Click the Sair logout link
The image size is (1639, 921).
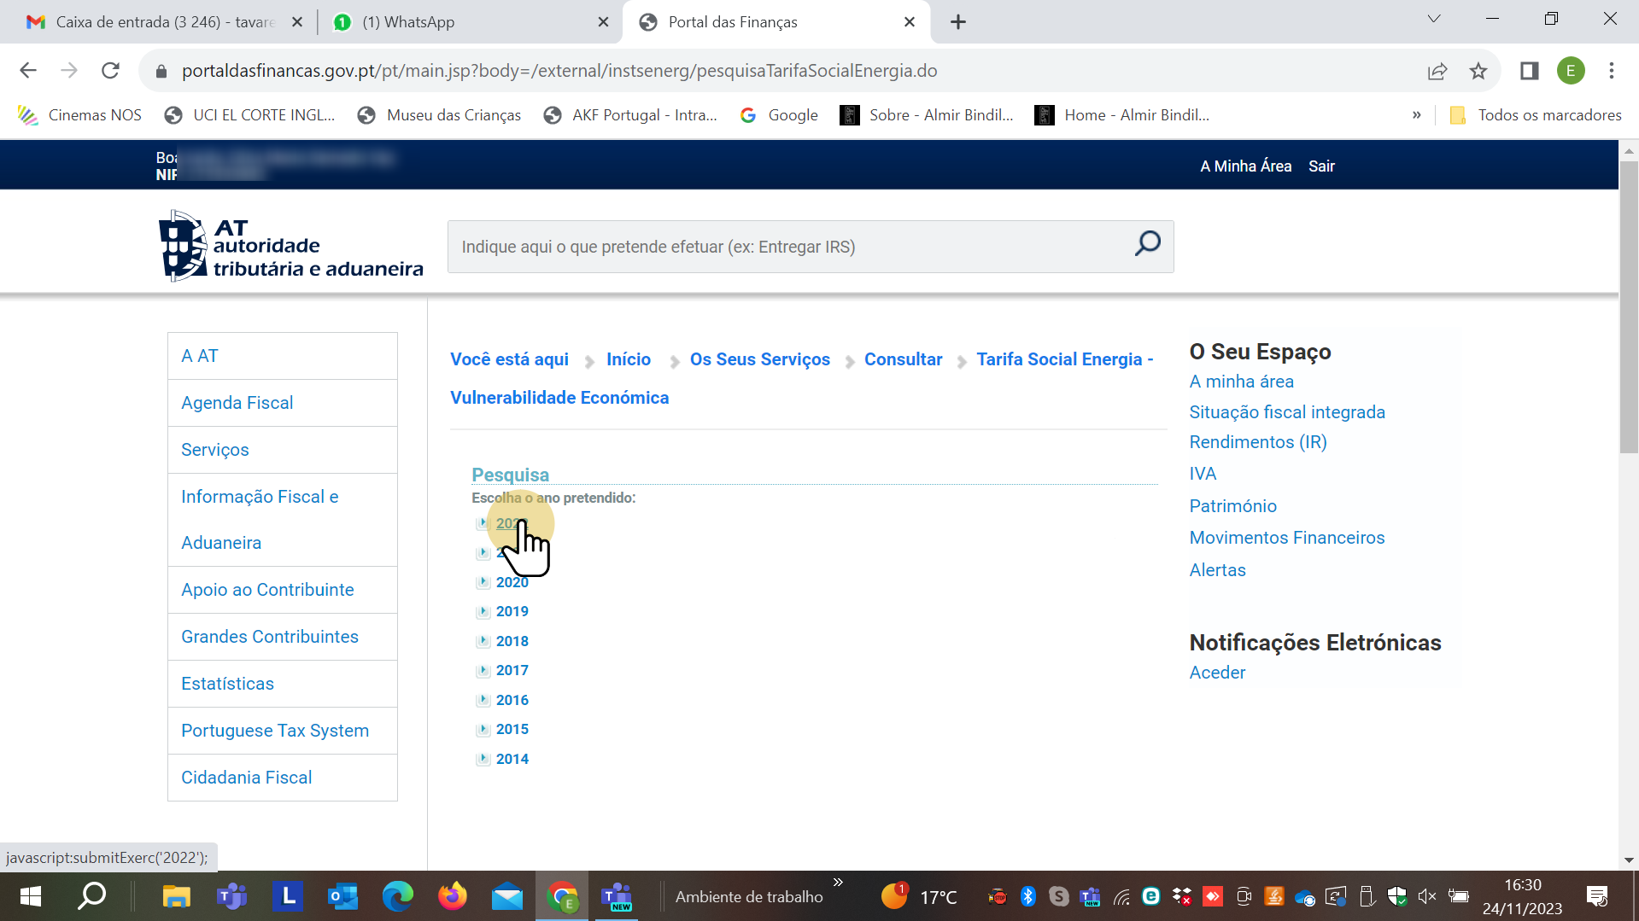[1321, 166]
